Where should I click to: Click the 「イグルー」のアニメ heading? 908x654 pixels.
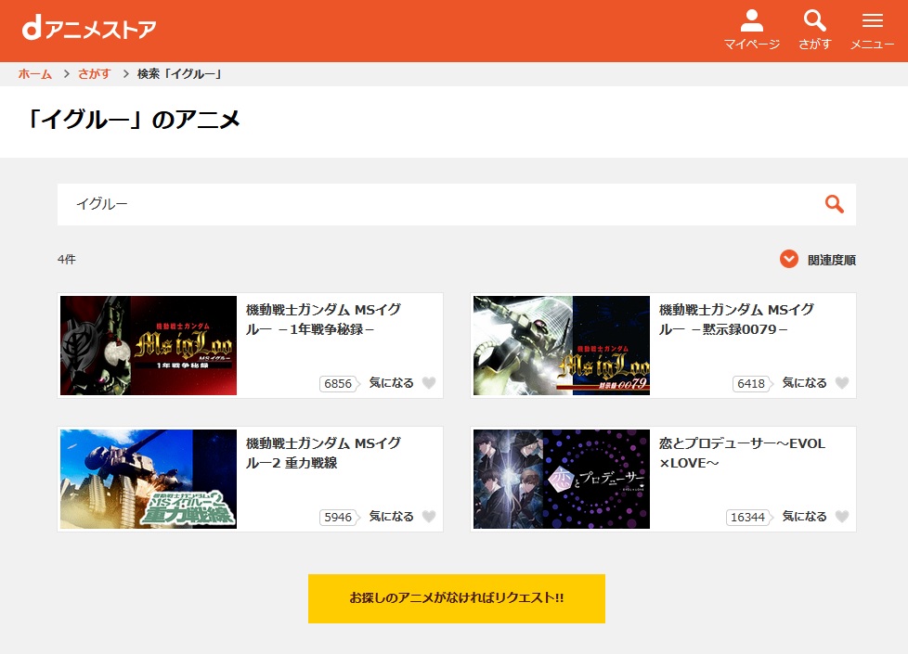pos(133,120)
